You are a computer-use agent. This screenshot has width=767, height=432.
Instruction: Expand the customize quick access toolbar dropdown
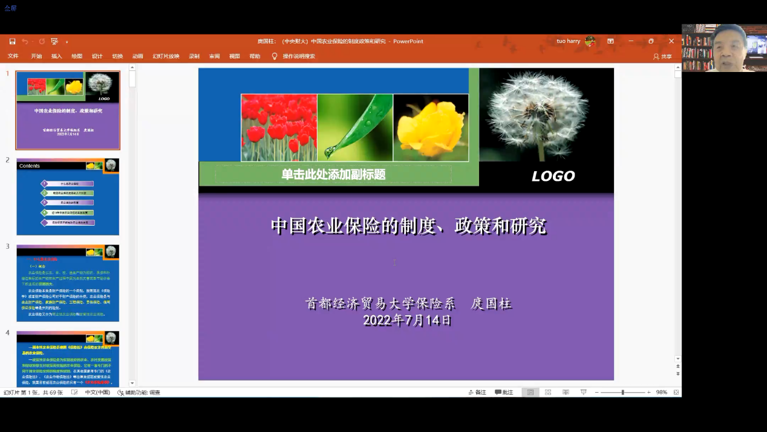[67, 42]
